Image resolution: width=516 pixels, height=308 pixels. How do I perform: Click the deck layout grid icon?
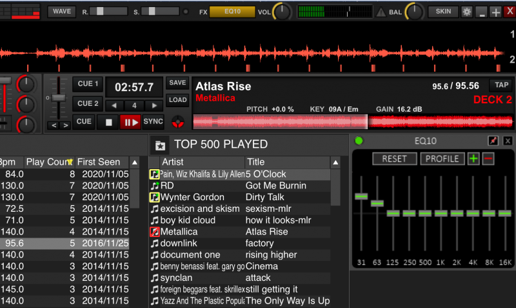(x=20, y=11)
